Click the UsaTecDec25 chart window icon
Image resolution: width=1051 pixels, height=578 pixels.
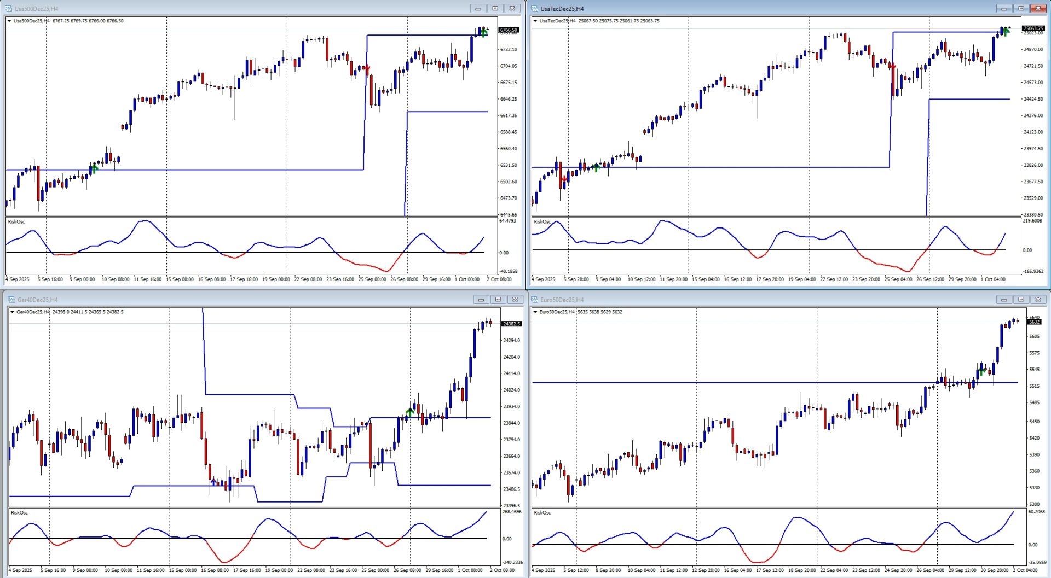click(x=535, y=9)
